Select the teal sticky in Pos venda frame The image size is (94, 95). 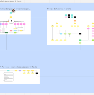tap(8, 71)
